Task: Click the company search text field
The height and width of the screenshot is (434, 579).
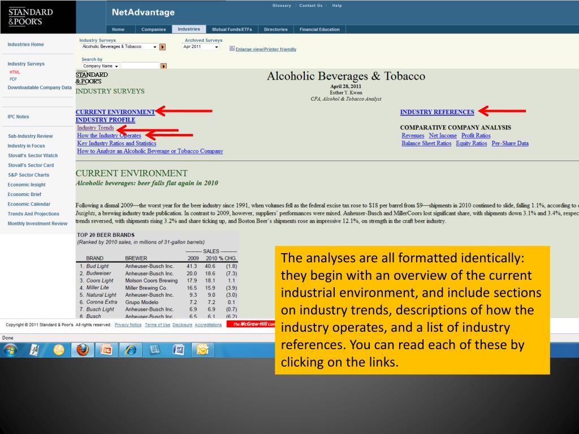Action: click(x=140, y=66)
